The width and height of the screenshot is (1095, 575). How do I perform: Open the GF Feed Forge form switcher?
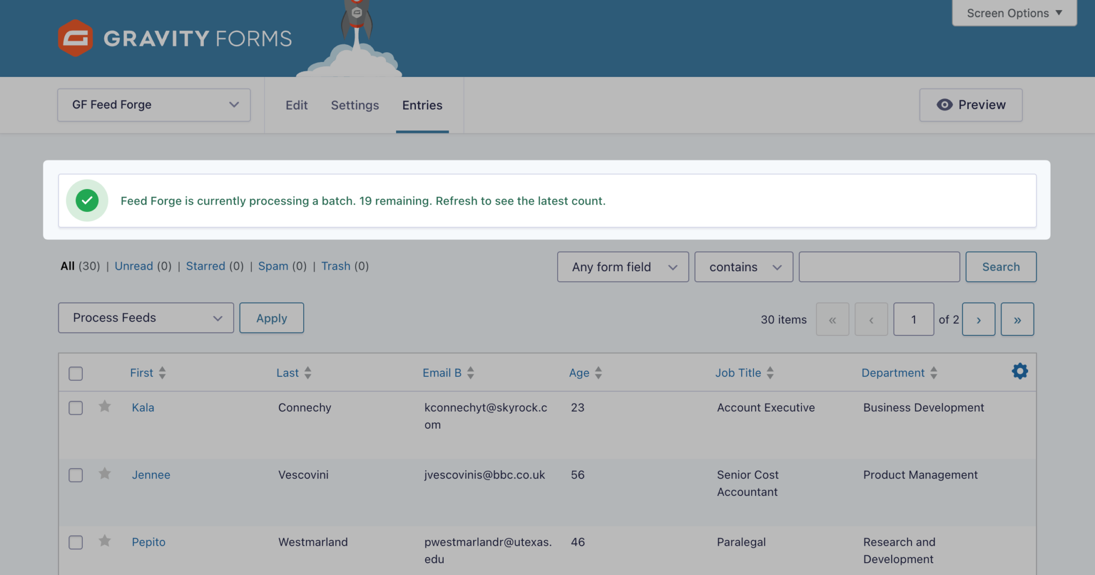(154, 105)
